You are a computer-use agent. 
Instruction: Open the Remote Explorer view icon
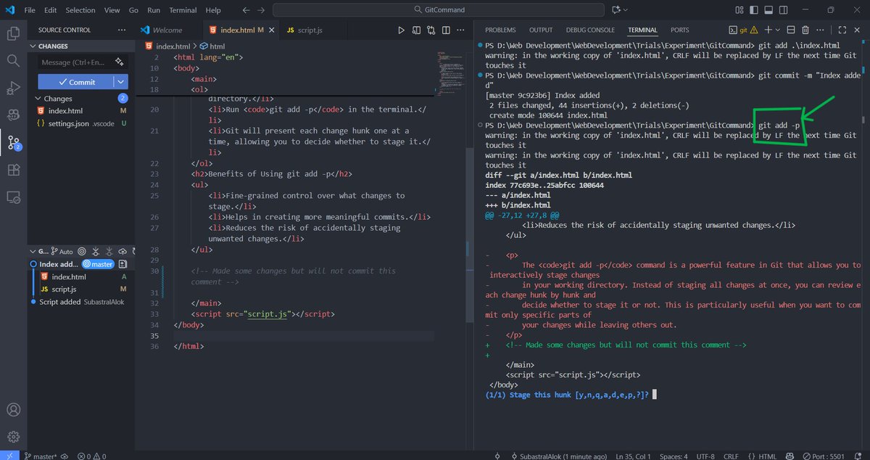(13, 197)
